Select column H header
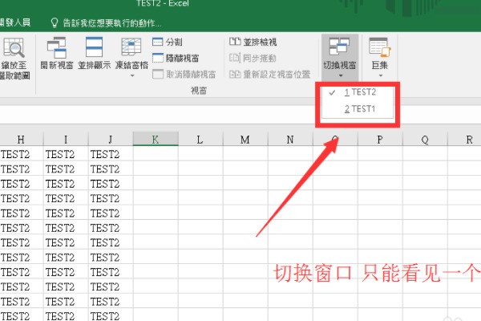Viewport: 481px width, 321px height. (x=20, y=140)
